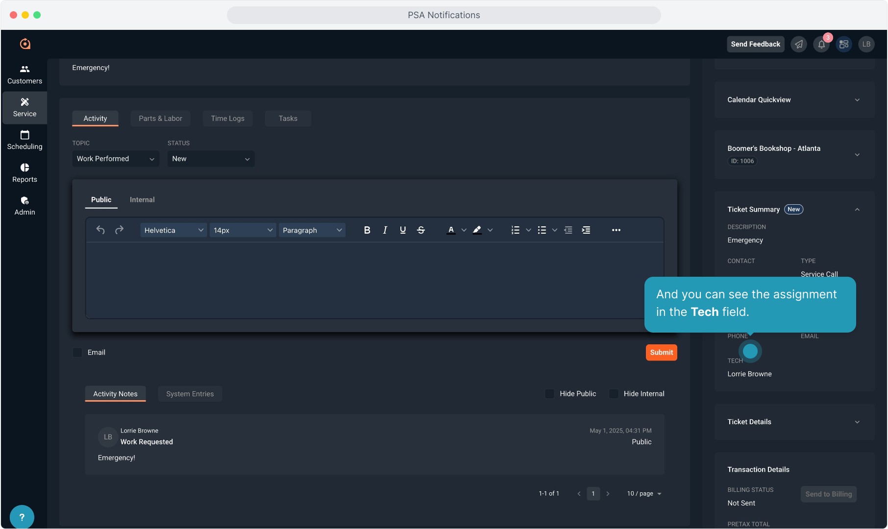Toggle strikethrough text formatting
The height and width of the screenshot is (529, 888).
click(x=420, y=230)
